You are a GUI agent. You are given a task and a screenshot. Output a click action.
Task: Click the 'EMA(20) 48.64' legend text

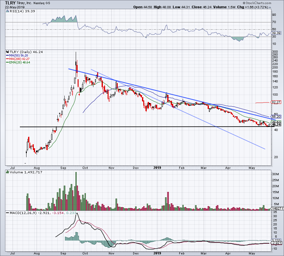click(x=20, y=62)
